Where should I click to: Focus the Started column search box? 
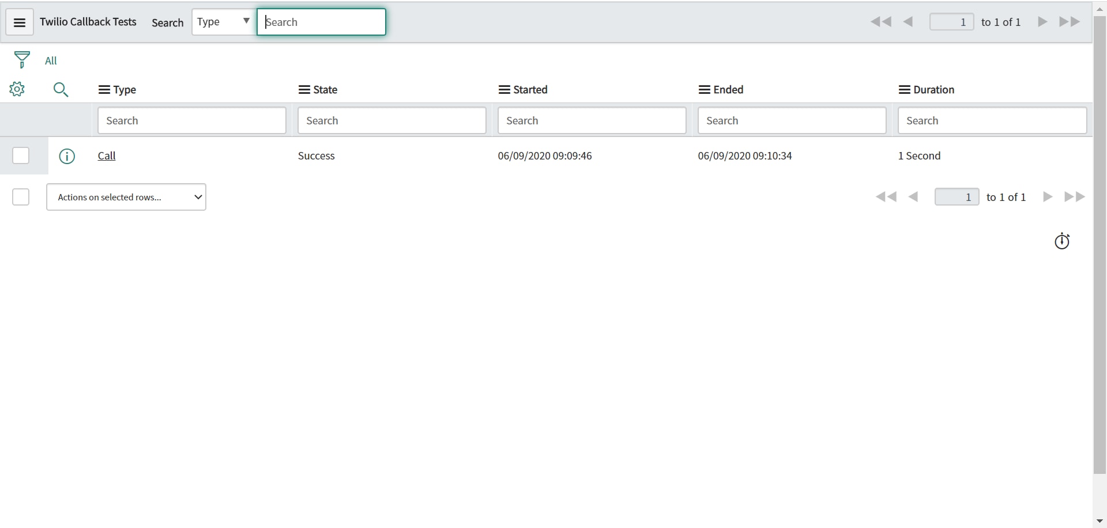[592, 121]
